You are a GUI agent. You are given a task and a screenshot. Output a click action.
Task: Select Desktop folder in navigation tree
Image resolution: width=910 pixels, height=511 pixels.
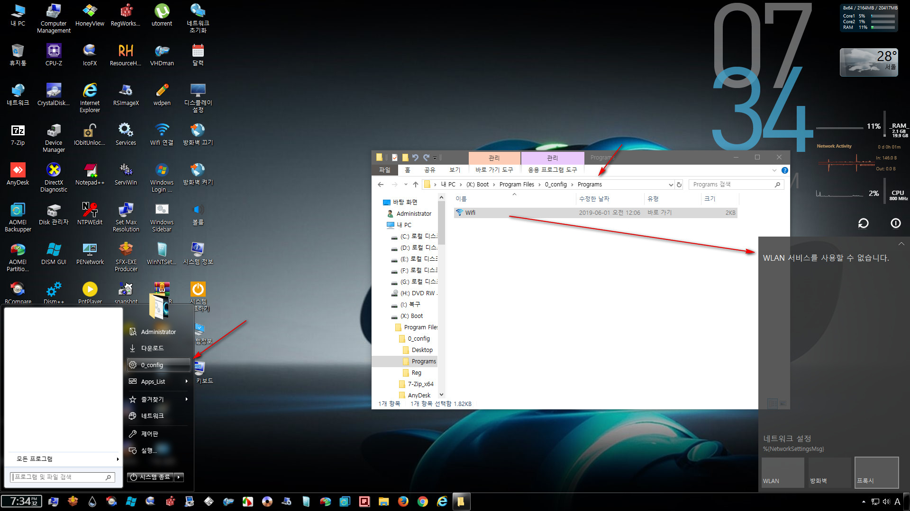coord(422,350)
